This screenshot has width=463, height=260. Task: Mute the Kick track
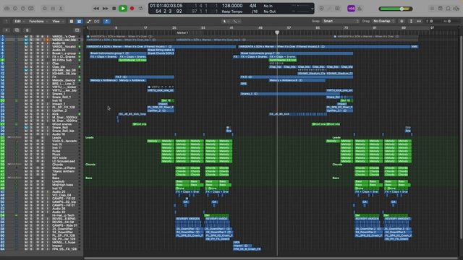pos(26,114)
